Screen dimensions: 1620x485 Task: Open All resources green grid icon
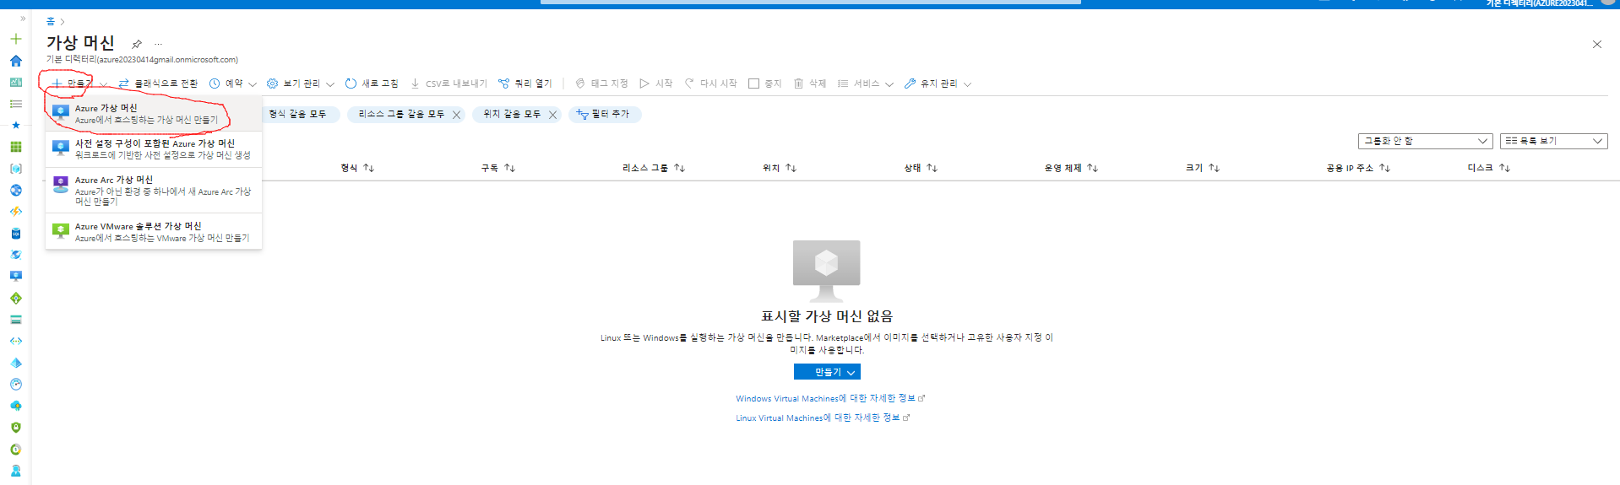point(15,147)
